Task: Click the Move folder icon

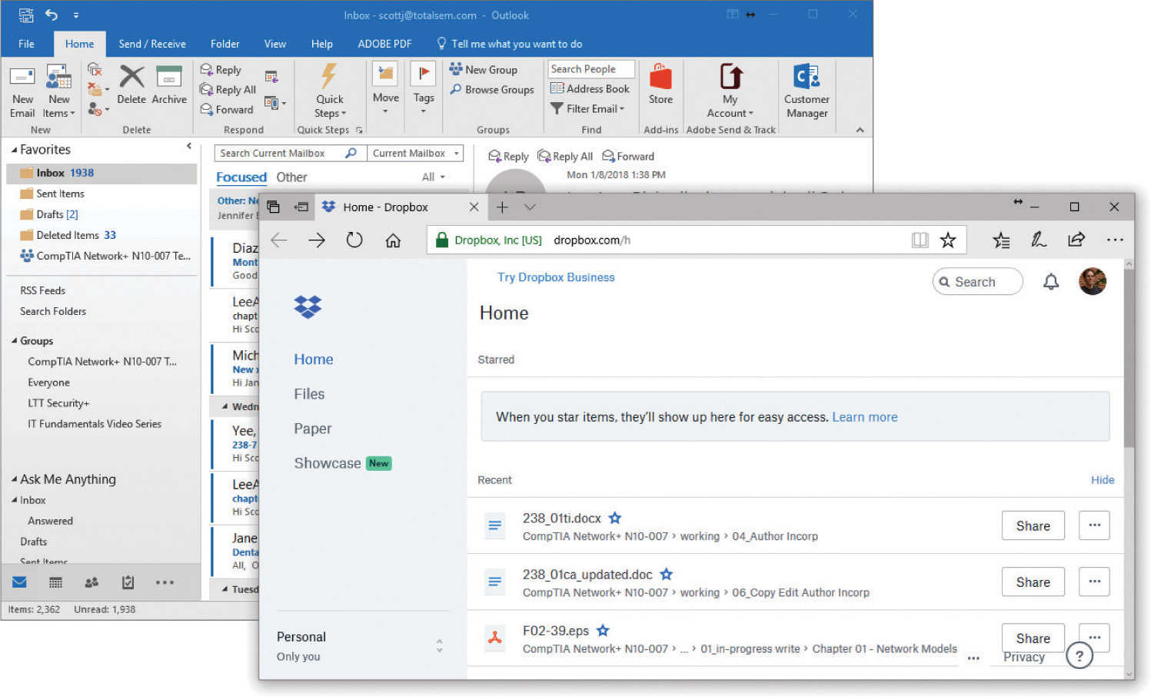Action: point(385,74)
